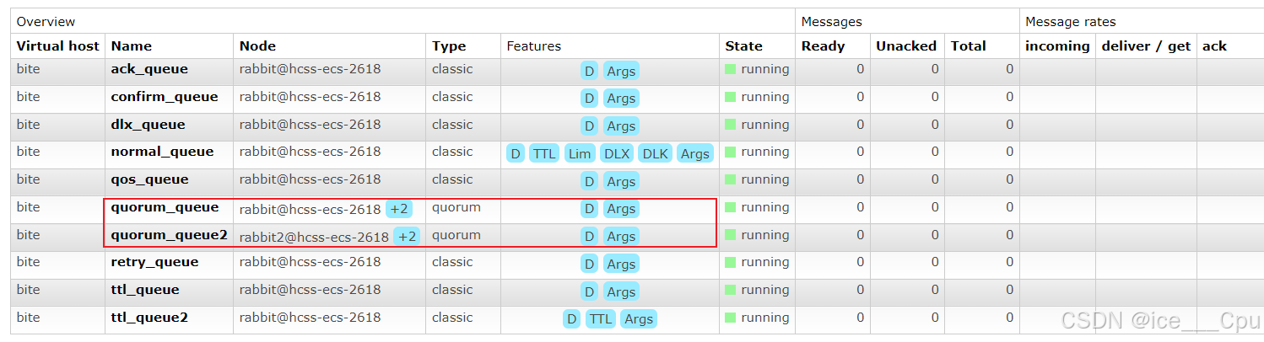Click the classic type cell of retry_queue
The height and width of the screenshot is (342, 1264).
[x=452, y=262]
